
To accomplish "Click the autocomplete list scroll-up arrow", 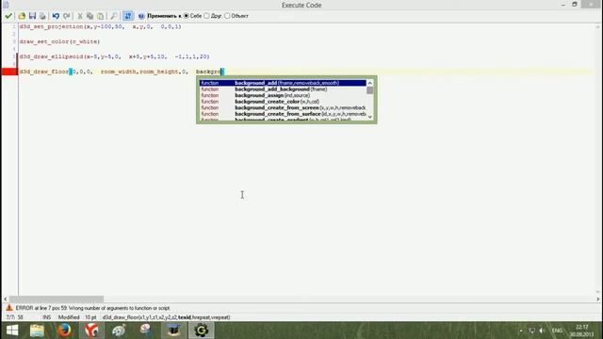I will (x=370, y=83).
